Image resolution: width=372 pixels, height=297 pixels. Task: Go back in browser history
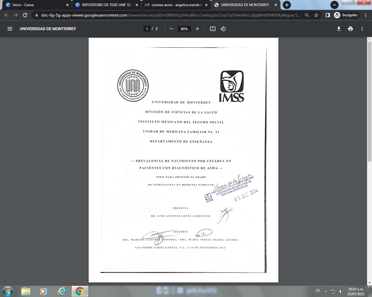coord(6,15)
